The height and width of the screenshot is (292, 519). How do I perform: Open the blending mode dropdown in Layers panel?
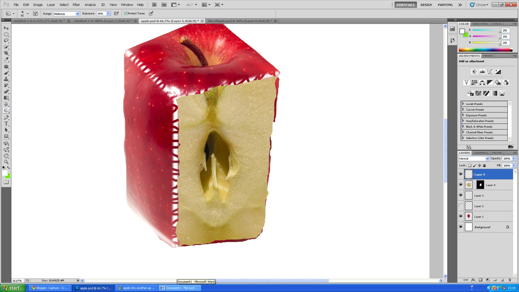click(474, 159)
